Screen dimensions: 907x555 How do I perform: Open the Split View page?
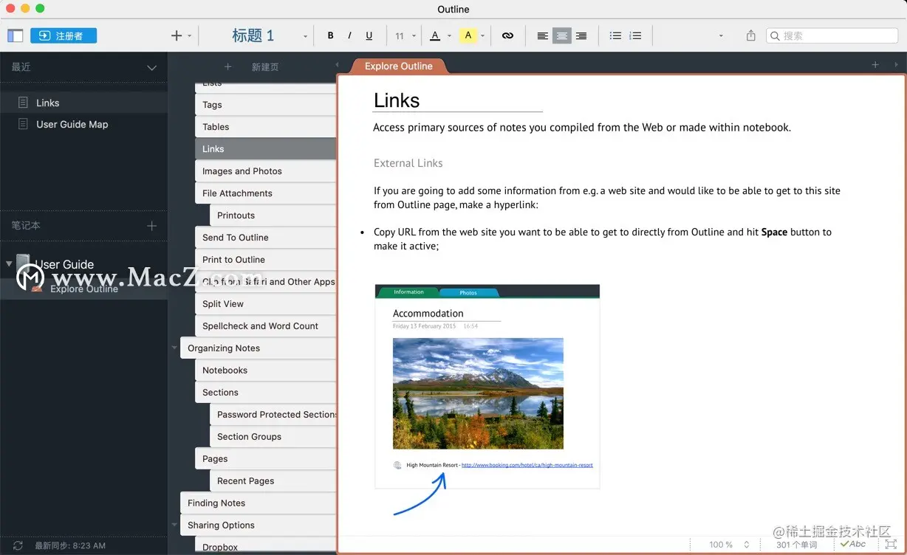tap(266, 304)
